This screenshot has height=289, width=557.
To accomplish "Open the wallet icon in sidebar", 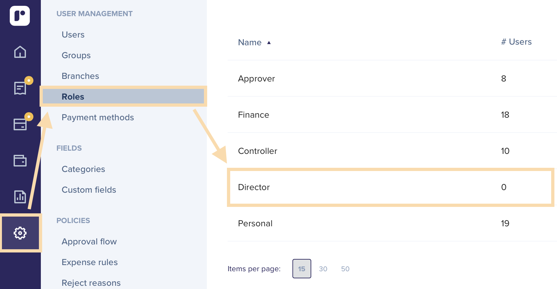I will click(20, 160).
